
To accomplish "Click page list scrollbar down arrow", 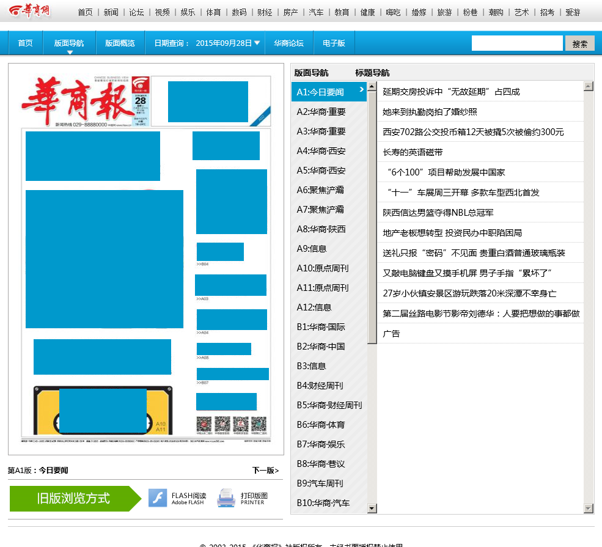I will 372,508.
